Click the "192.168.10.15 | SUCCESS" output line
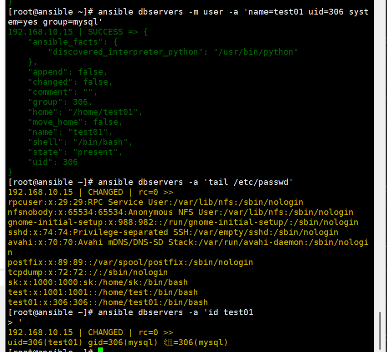Image resolution: width=387 pixels, height=352 pixels. click(x=78, y=32)
